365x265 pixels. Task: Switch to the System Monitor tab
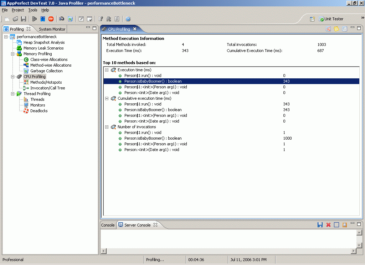pos(52,29)
